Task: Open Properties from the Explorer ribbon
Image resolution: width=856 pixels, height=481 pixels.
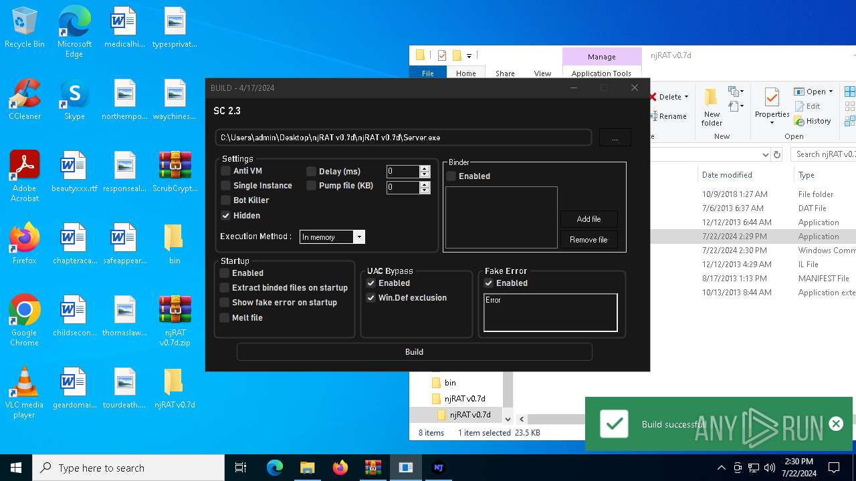Action: (x=772, y=107)
